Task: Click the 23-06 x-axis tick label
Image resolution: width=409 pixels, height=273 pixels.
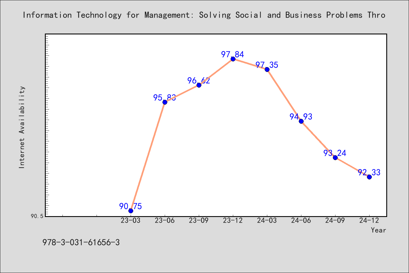Action: 165,221
